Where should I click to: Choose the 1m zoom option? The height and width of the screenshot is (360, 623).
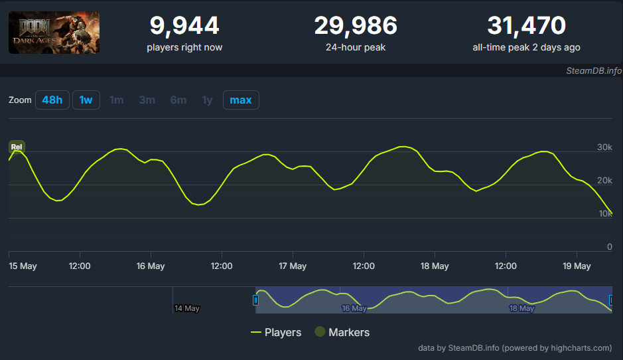[x=117, y=100]
